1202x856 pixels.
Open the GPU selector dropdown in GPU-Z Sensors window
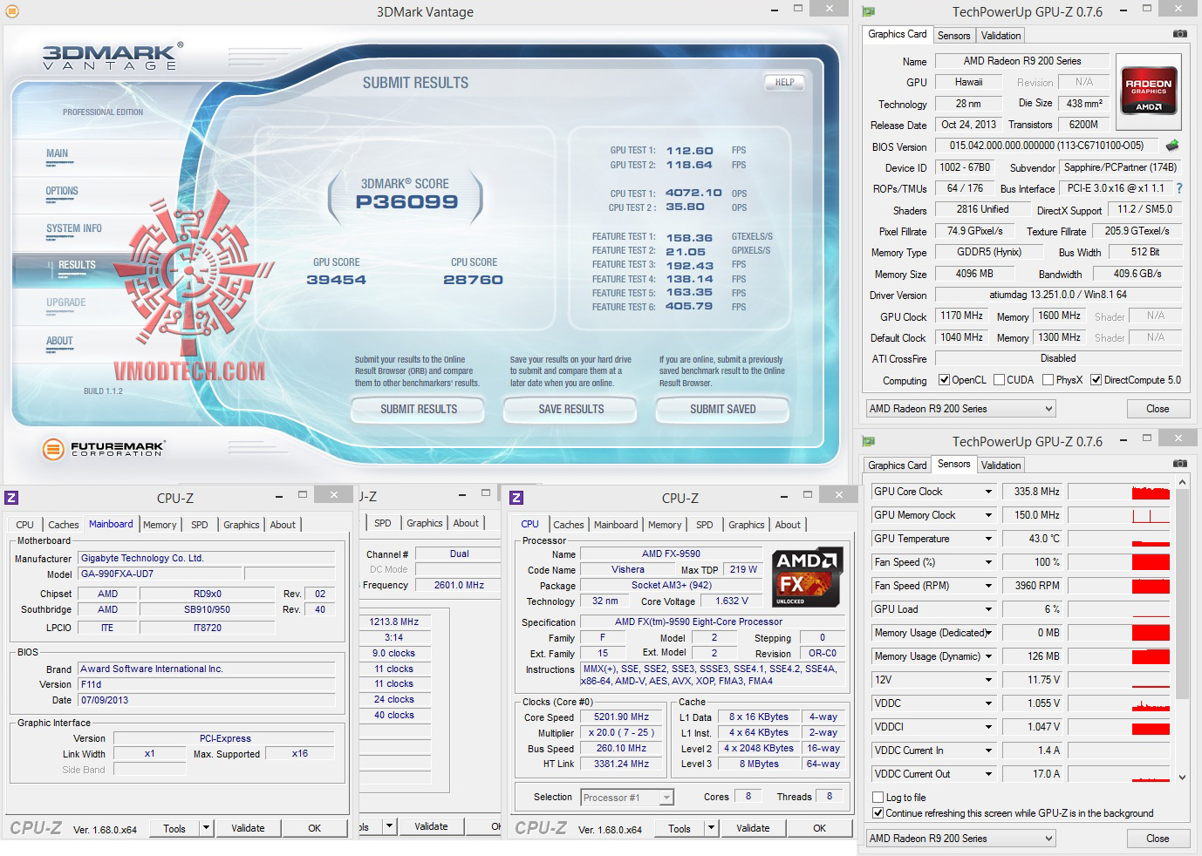pos(960,838)
